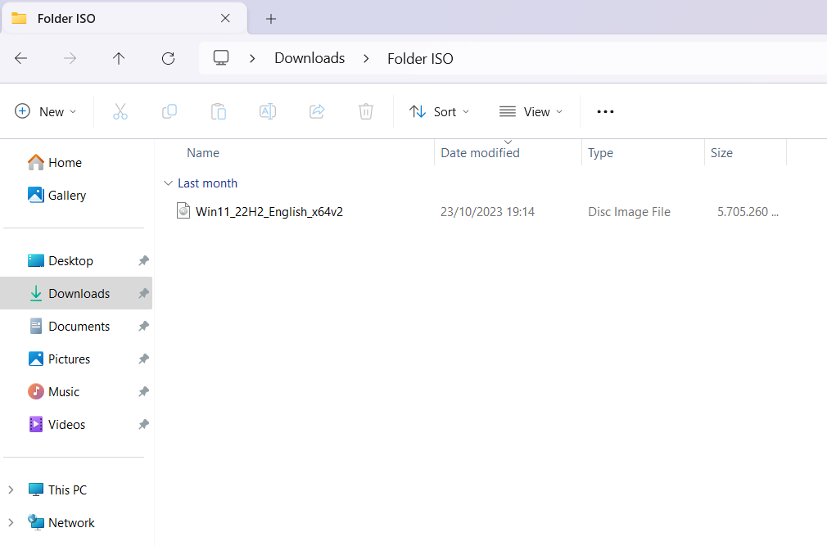The image size is (827, 546).
Task: Open Documents in the navigation pane
Action: tap(69, 327)
